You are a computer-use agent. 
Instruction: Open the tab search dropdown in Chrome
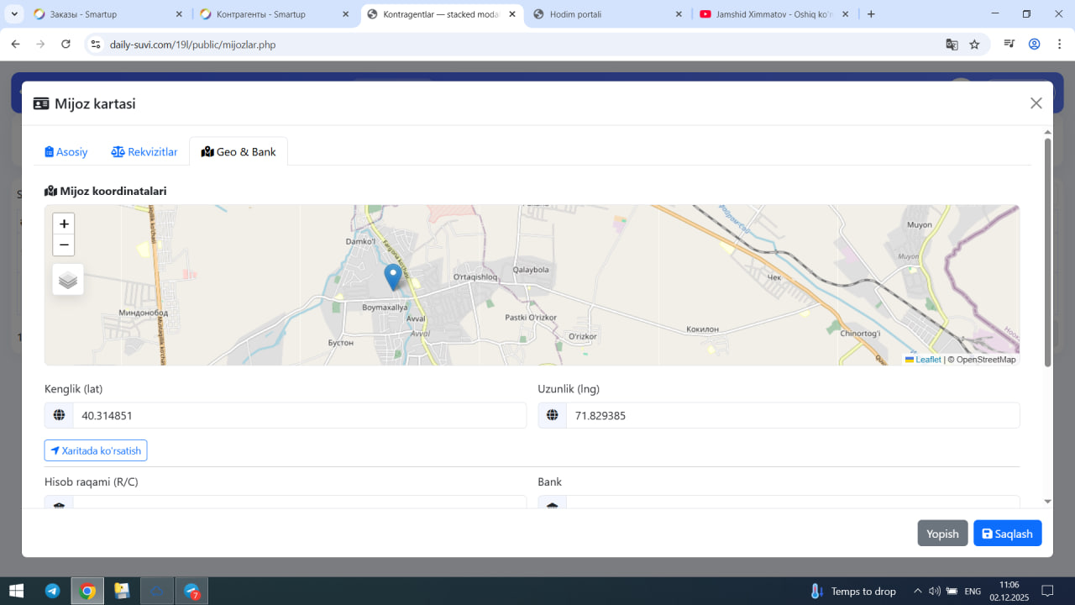[x=14, y=14]
